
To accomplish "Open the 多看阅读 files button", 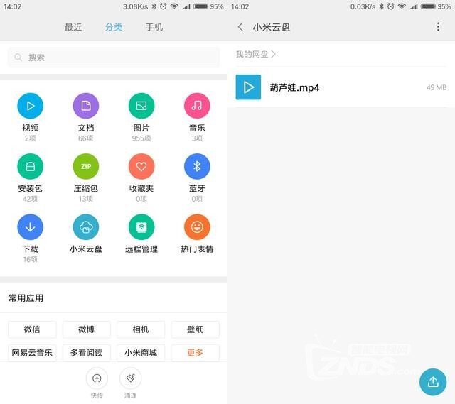I will point(87,353).
